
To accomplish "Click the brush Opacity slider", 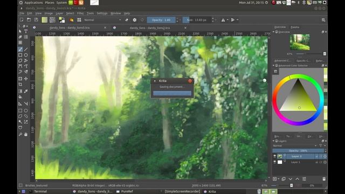I will 161,20.
